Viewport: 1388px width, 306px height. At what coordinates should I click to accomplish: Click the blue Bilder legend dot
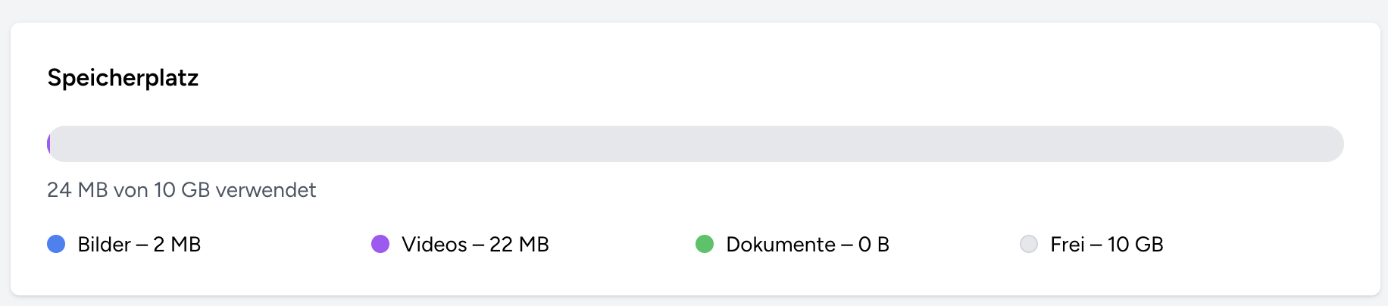56,244
